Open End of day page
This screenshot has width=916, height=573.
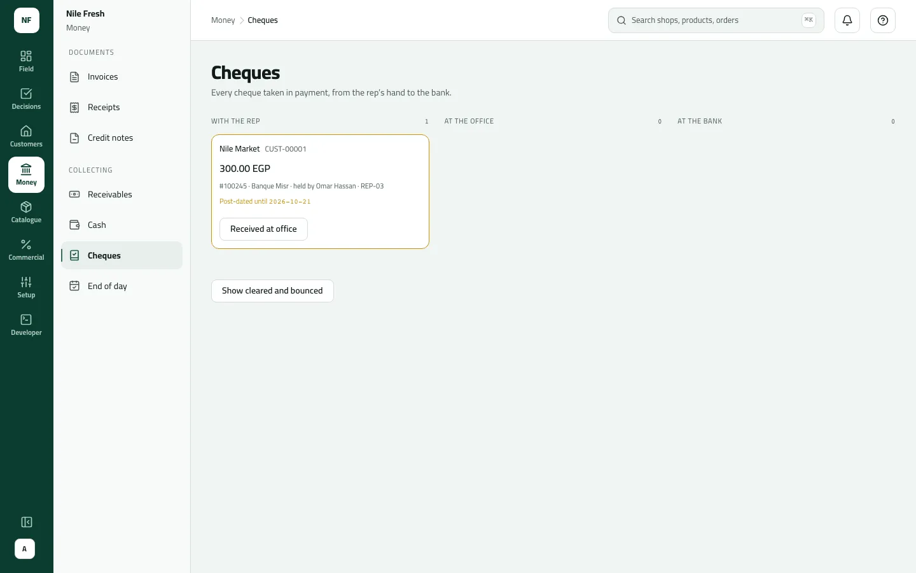[121, 286]
